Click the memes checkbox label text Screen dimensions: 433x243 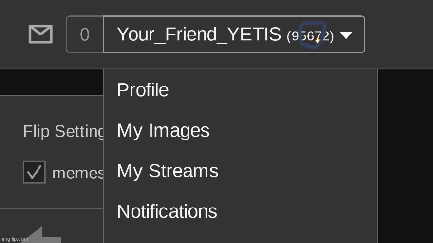click(x=77, y=174)
